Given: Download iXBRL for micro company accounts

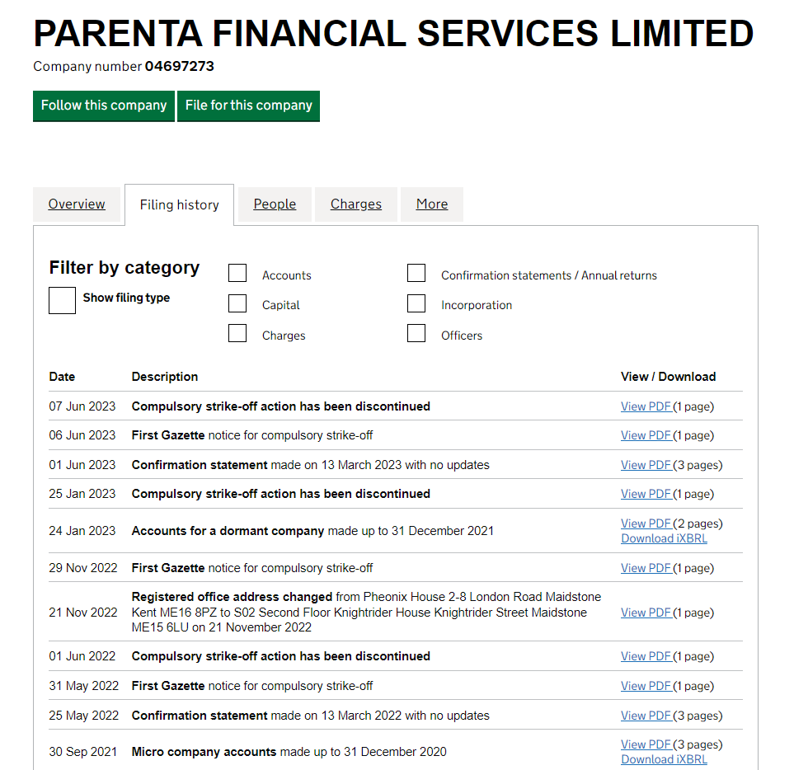Looking at the screenshot, I should [x=665, y=759].
